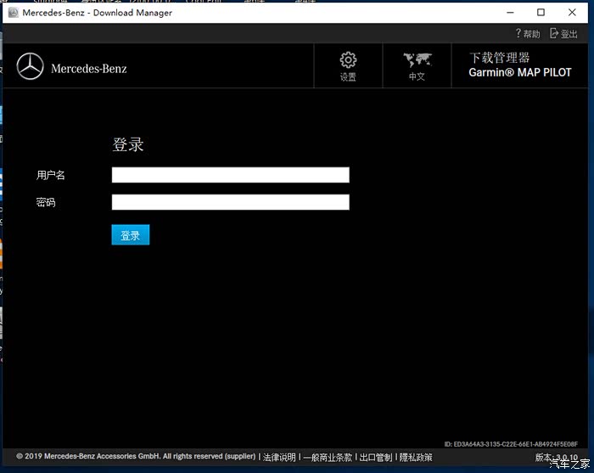Maximize the Download Manager window
This screenshot has height=473, width=594.
(x=541, y=12)
